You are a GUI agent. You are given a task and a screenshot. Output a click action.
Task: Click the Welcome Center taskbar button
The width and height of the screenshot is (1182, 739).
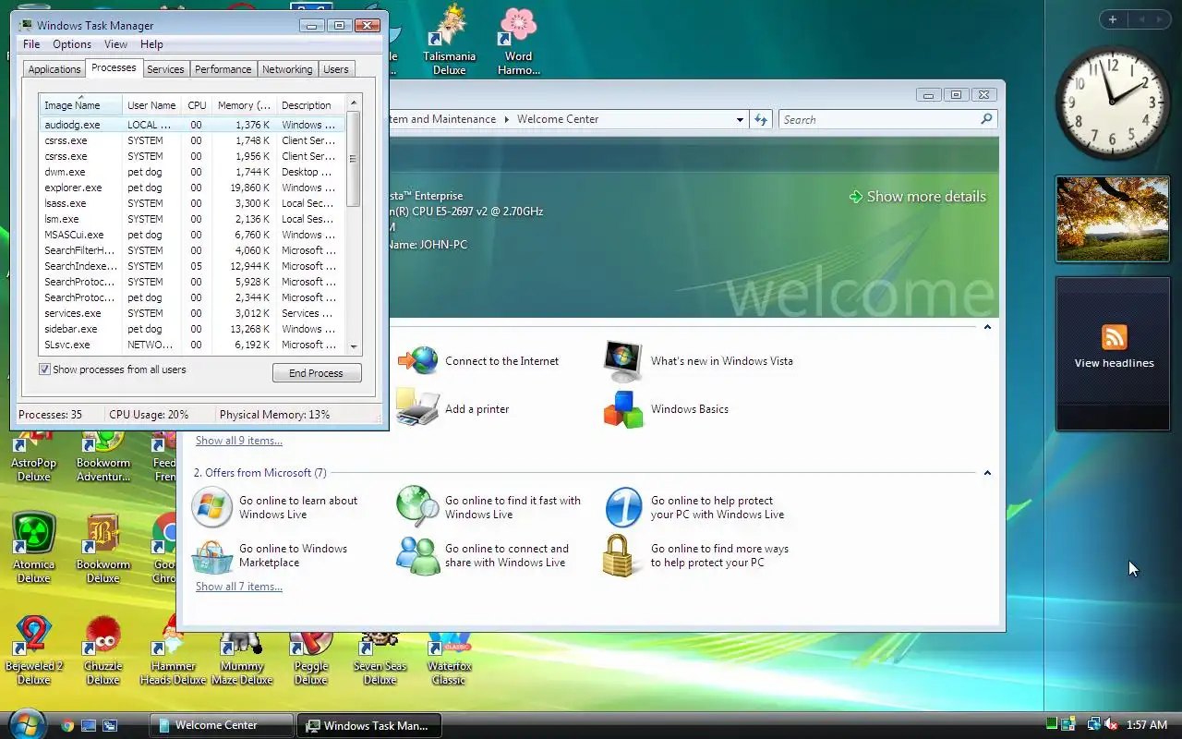point(222,725)
